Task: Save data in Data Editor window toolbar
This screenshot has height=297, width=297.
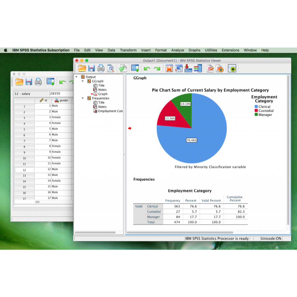Action: [29, 82]
